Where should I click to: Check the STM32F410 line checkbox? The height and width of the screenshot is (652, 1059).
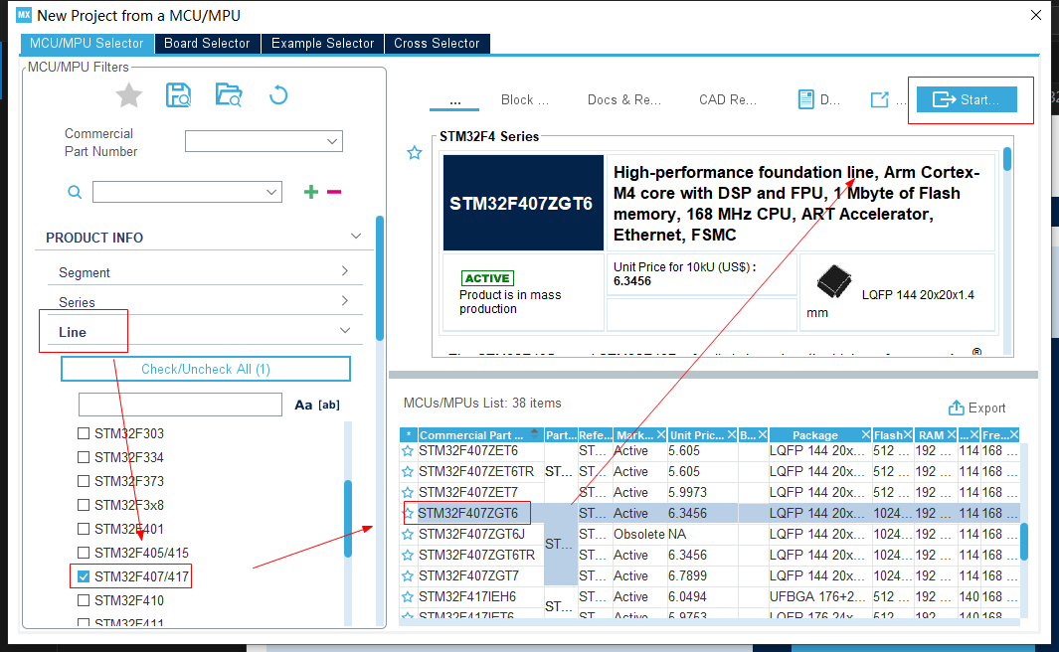(84, 600)
